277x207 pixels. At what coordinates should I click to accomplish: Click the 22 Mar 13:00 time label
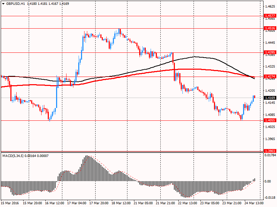187,203
